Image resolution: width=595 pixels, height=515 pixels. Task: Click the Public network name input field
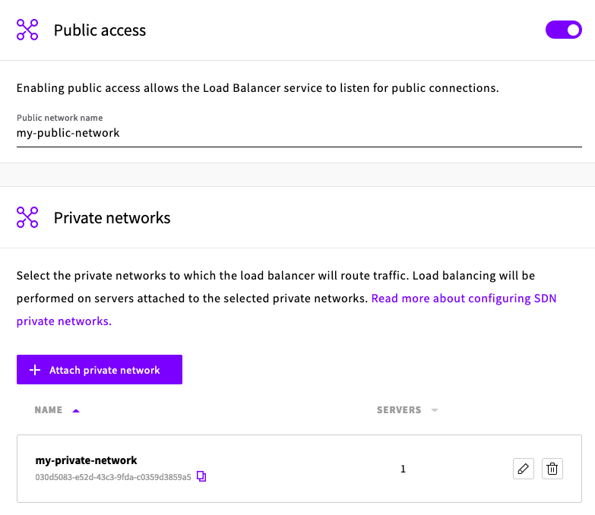(x=299, y=133)
